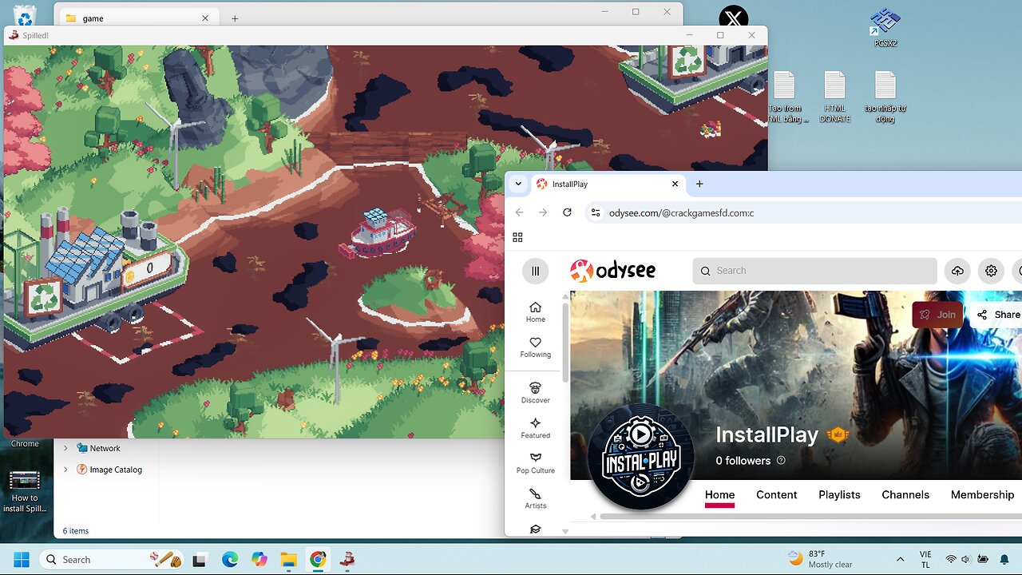Go forward in the Chrome window
The image size is (1022, 575).
tap(543, 212)
